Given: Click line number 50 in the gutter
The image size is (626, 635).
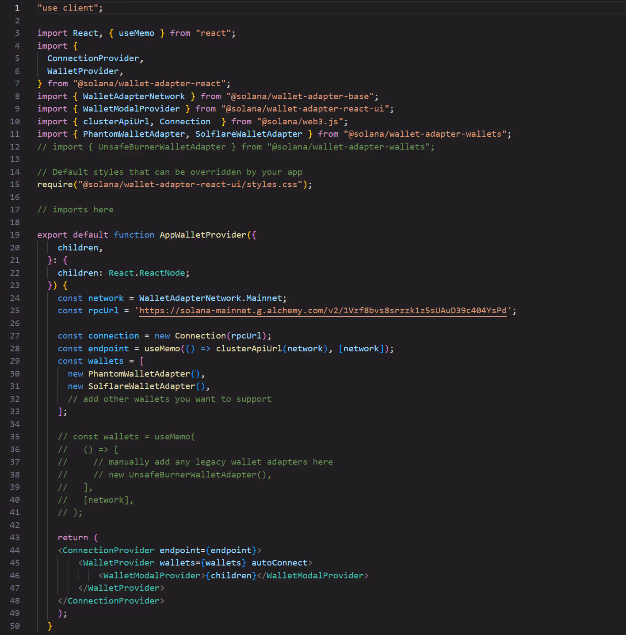Looking at the screenshot, I should tap(15, 626).
